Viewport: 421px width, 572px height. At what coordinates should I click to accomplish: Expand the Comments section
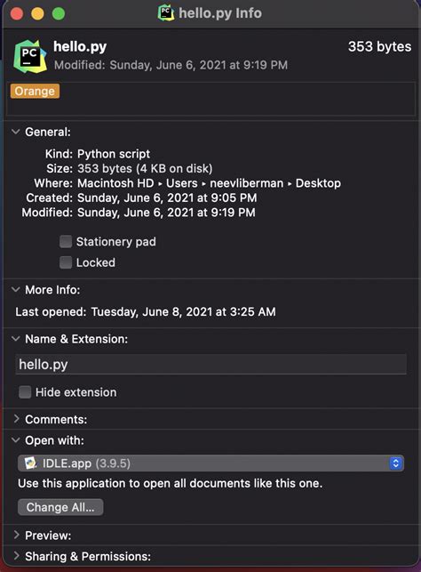pyautogui.click(x=16, y=419)
